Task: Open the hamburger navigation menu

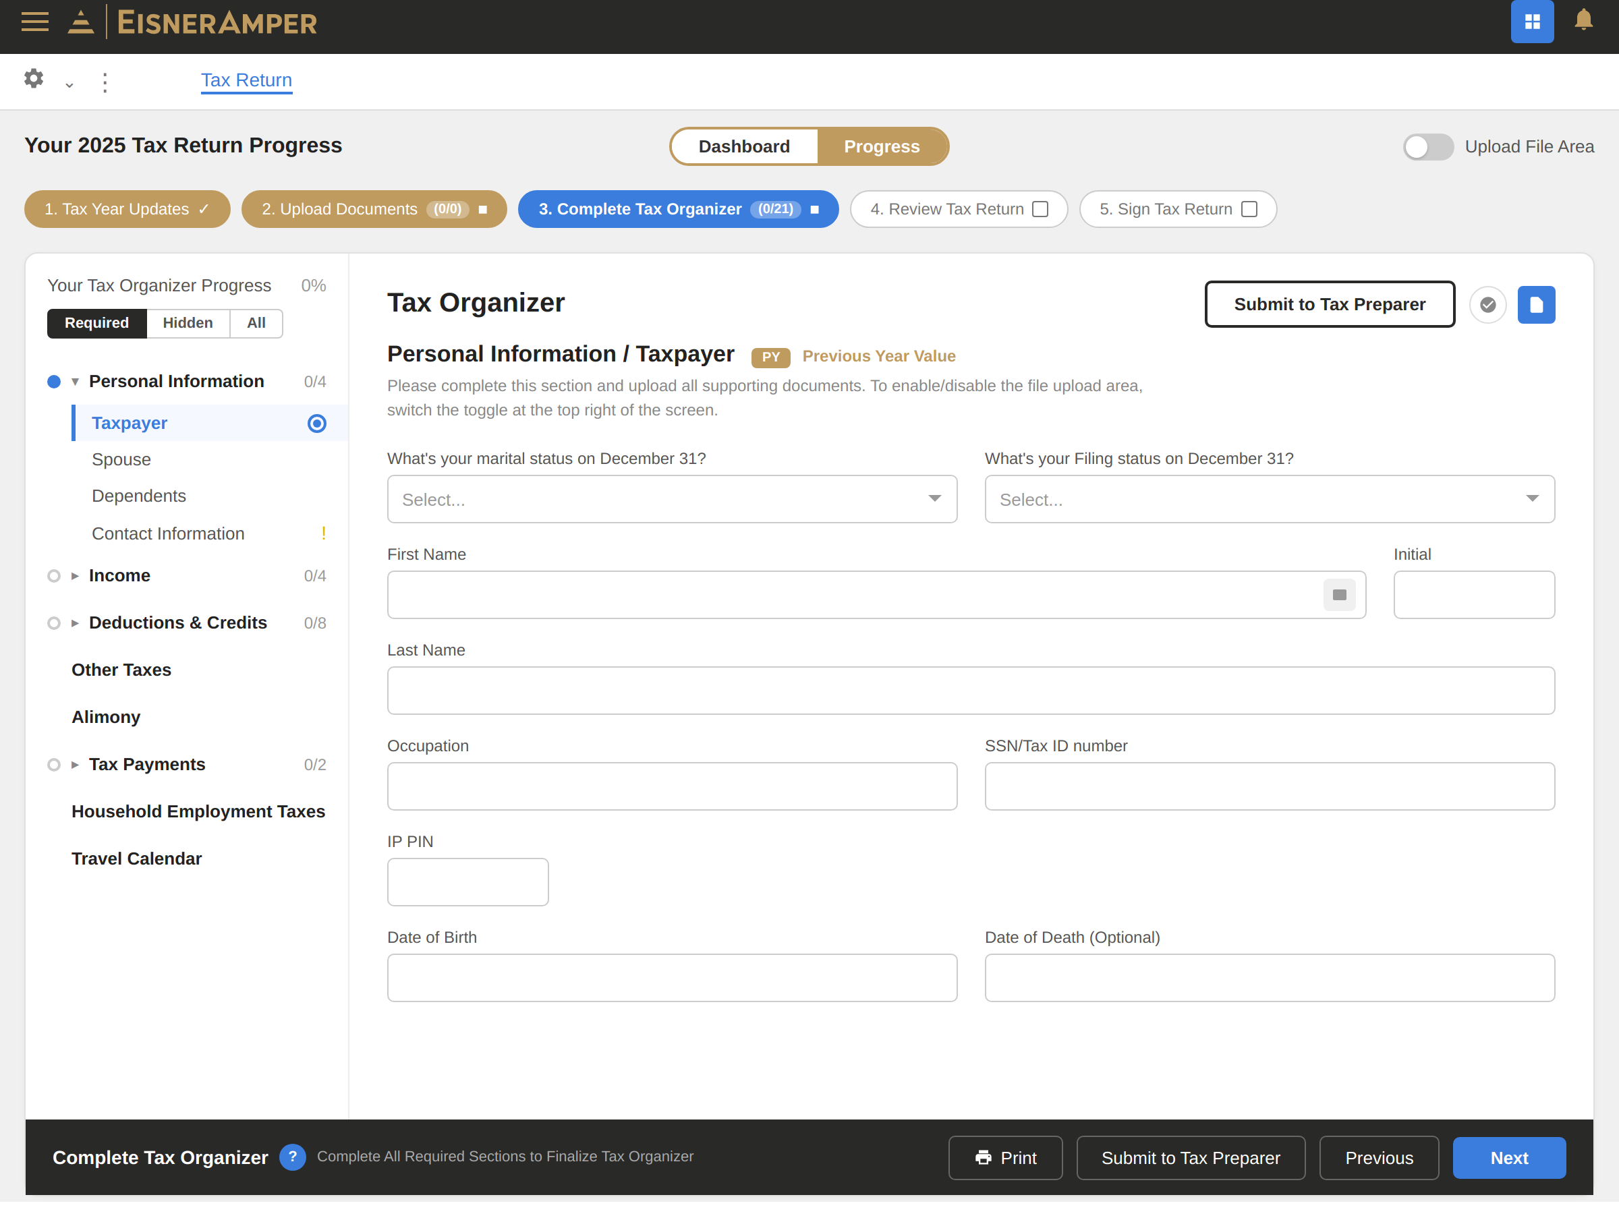Action: click(34, 22)
